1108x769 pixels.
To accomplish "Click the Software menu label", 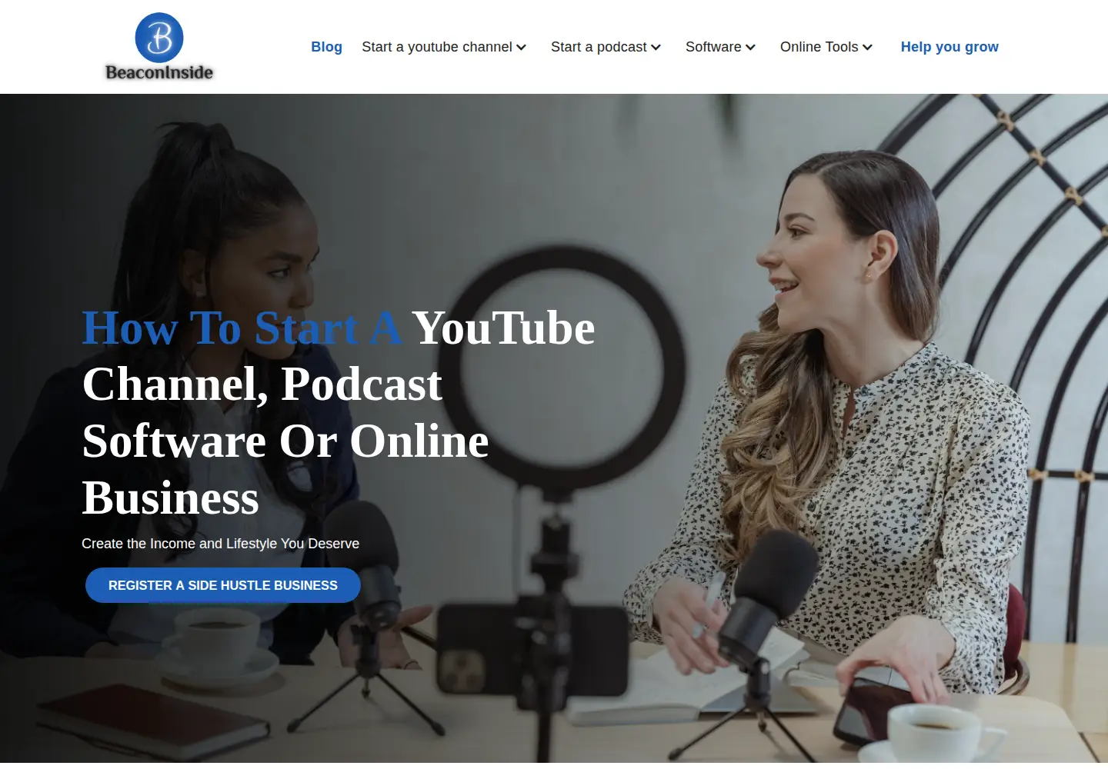I will [713, 47].
